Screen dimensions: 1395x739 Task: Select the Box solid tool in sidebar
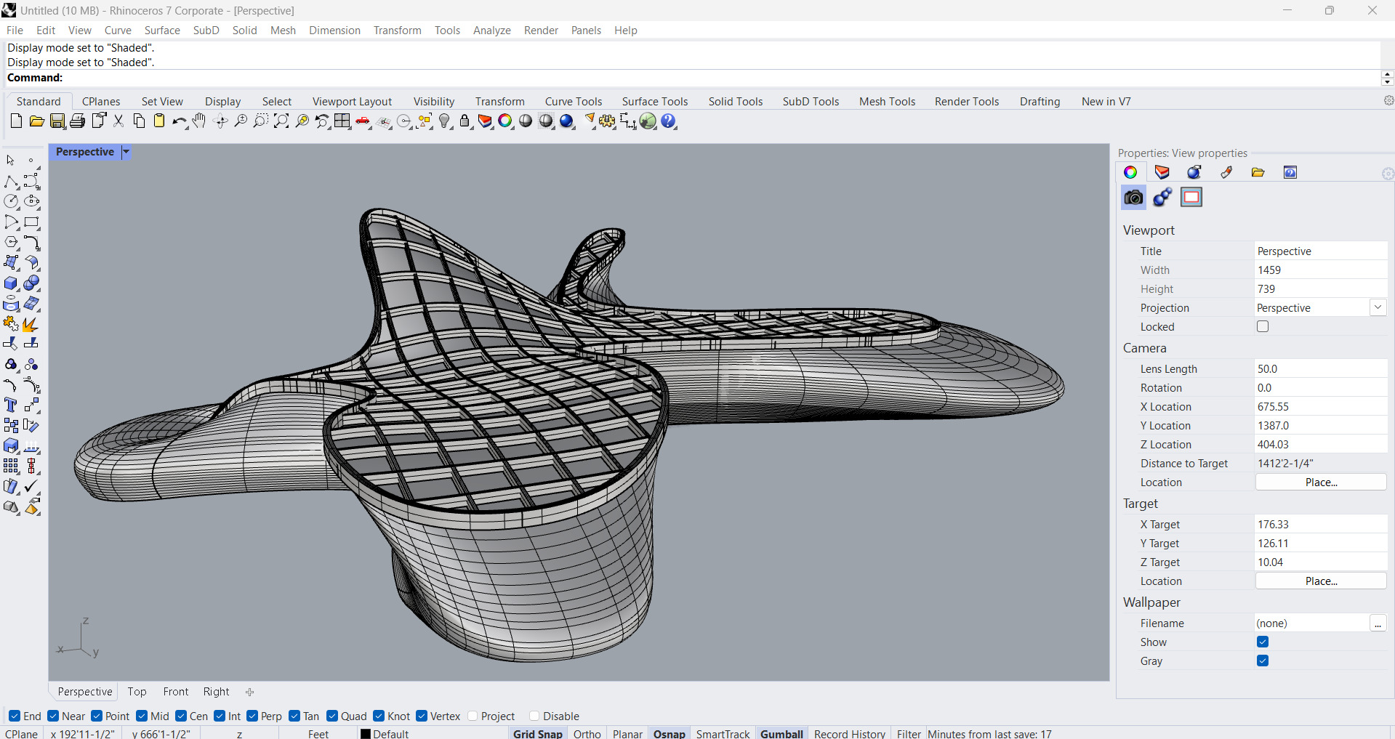point(12,283)
